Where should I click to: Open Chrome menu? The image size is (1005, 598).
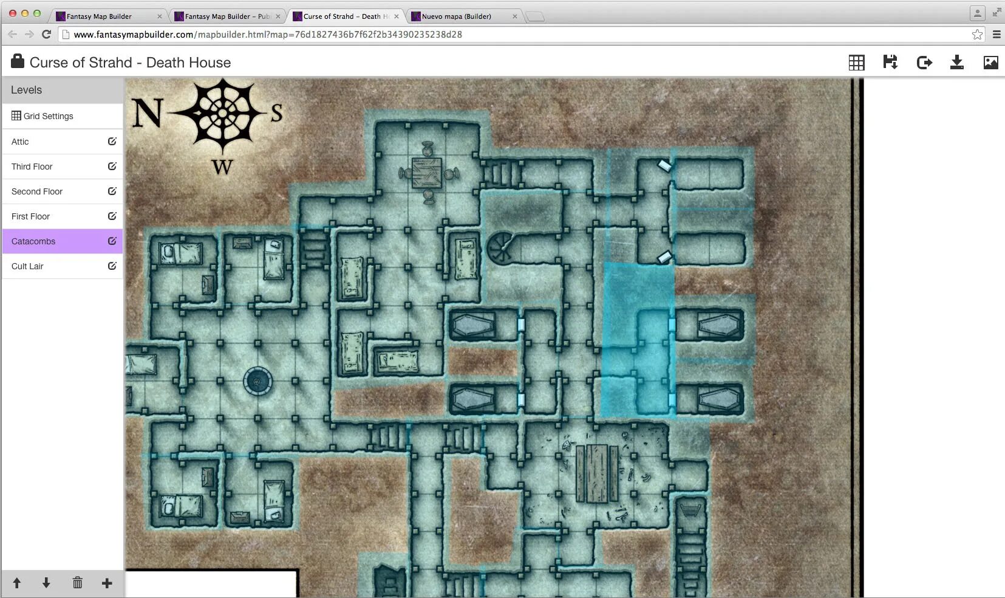pos(996,35)
